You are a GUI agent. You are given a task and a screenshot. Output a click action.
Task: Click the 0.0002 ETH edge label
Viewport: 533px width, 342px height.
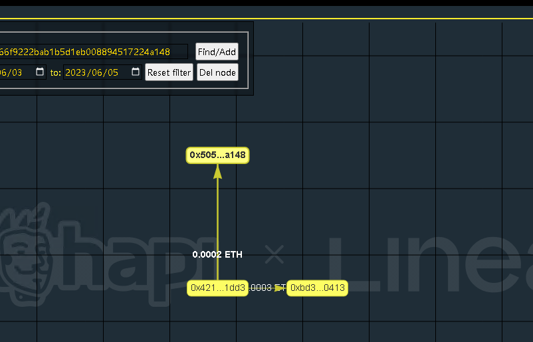point(217,254)
